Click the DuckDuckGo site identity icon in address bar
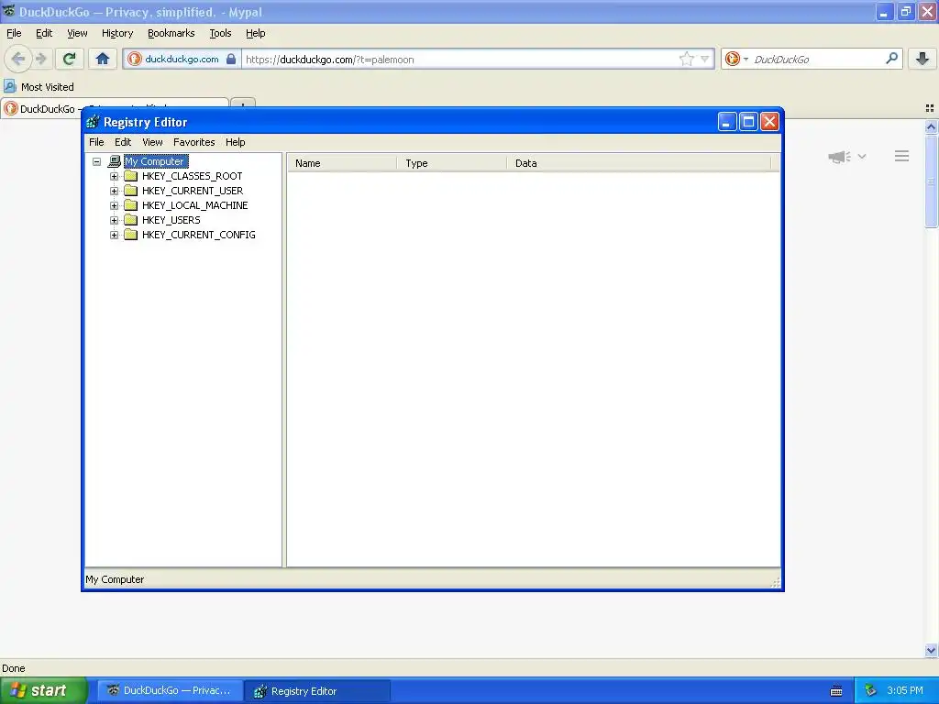Screen dimensions: 939x704 click(x=135, y=59)
